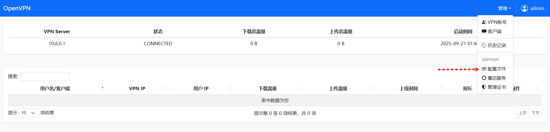This screenshot has width=550, height=132.
Task: Sort by 用户名/客户端 column
Action: [x=55, y=89]
